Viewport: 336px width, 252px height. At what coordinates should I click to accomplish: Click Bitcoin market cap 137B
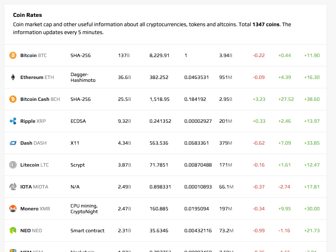coord(124,55)
